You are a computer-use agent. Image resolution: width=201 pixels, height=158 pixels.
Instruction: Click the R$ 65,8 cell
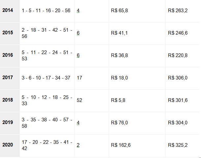[137, 11]
